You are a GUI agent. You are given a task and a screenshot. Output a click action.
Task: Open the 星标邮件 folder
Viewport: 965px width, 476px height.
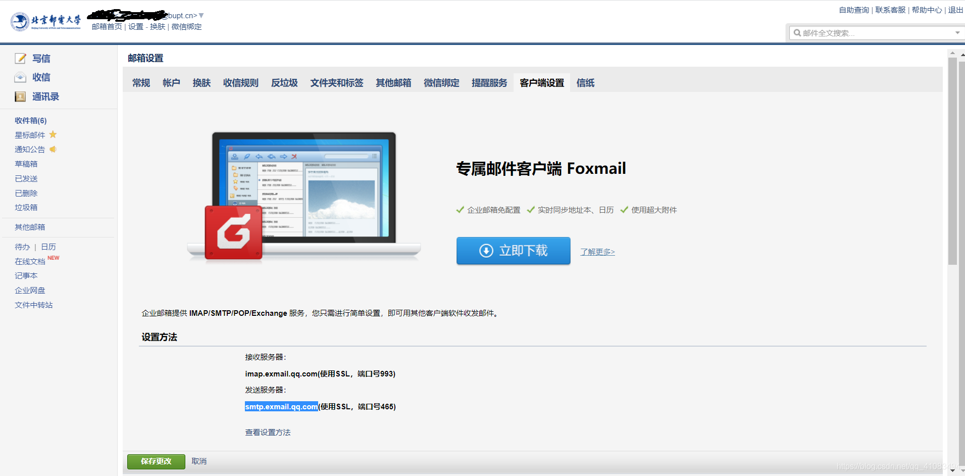coord(30,135)
